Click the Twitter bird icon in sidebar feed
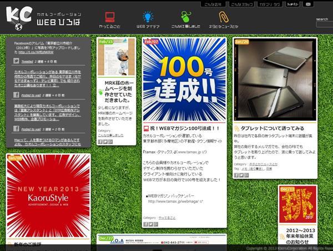This screenshot has height=251, width=333. point(16,61)
